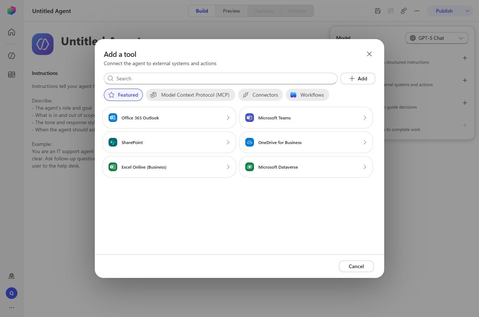Open the user avatar Q
This screenshot has height=317, width=479.
12,293
